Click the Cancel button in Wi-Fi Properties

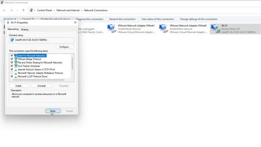click(x=69, y=111)
